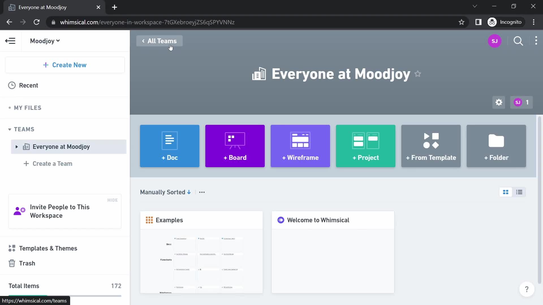The width and height of the screenshot is (543, 305).
Task: Open the Wireframe creation tool
Action: (300, 146)
